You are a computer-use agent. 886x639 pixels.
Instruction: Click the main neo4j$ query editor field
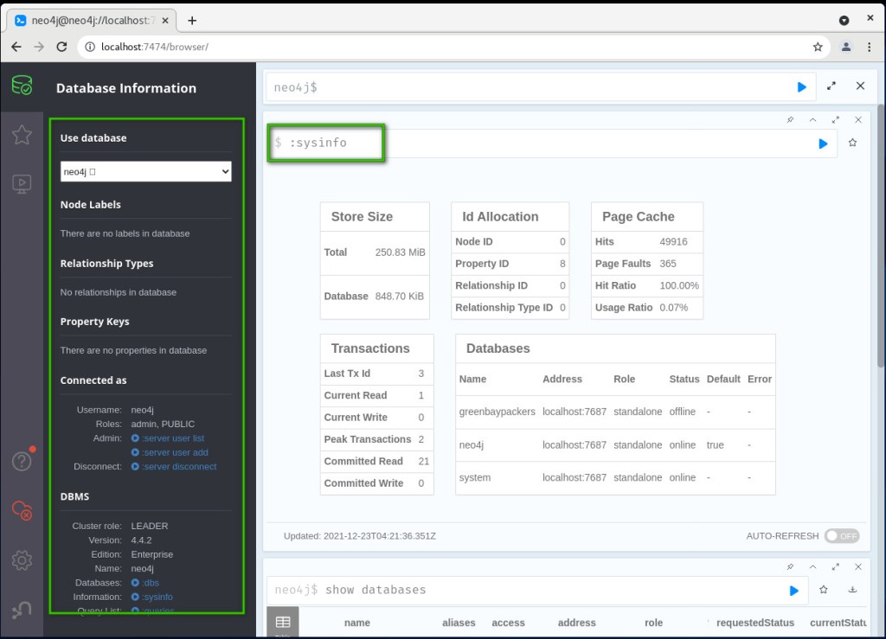(528, 87)
